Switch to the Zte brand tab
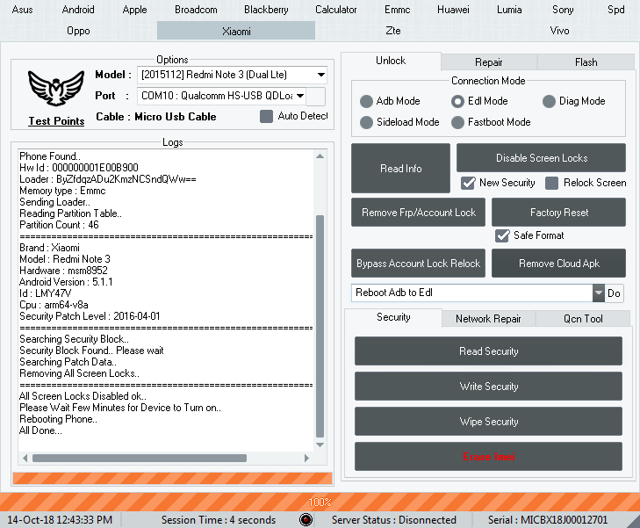 click(x=393, y=31)
